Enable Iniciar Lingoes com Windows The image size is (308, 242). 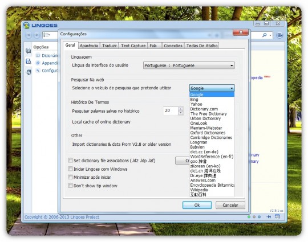[x=70, y=169]
